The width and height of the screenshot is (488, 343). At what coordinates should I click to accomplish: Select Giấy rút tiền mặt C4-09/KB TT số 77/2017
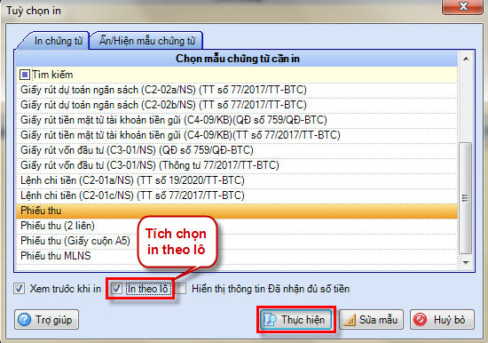[237, 135]
